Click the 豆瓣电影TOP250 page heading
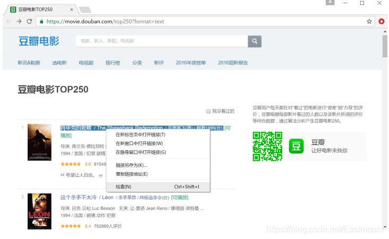Image resolution: width=389 pixels, height=239 pixels. (x=53, y=90)
